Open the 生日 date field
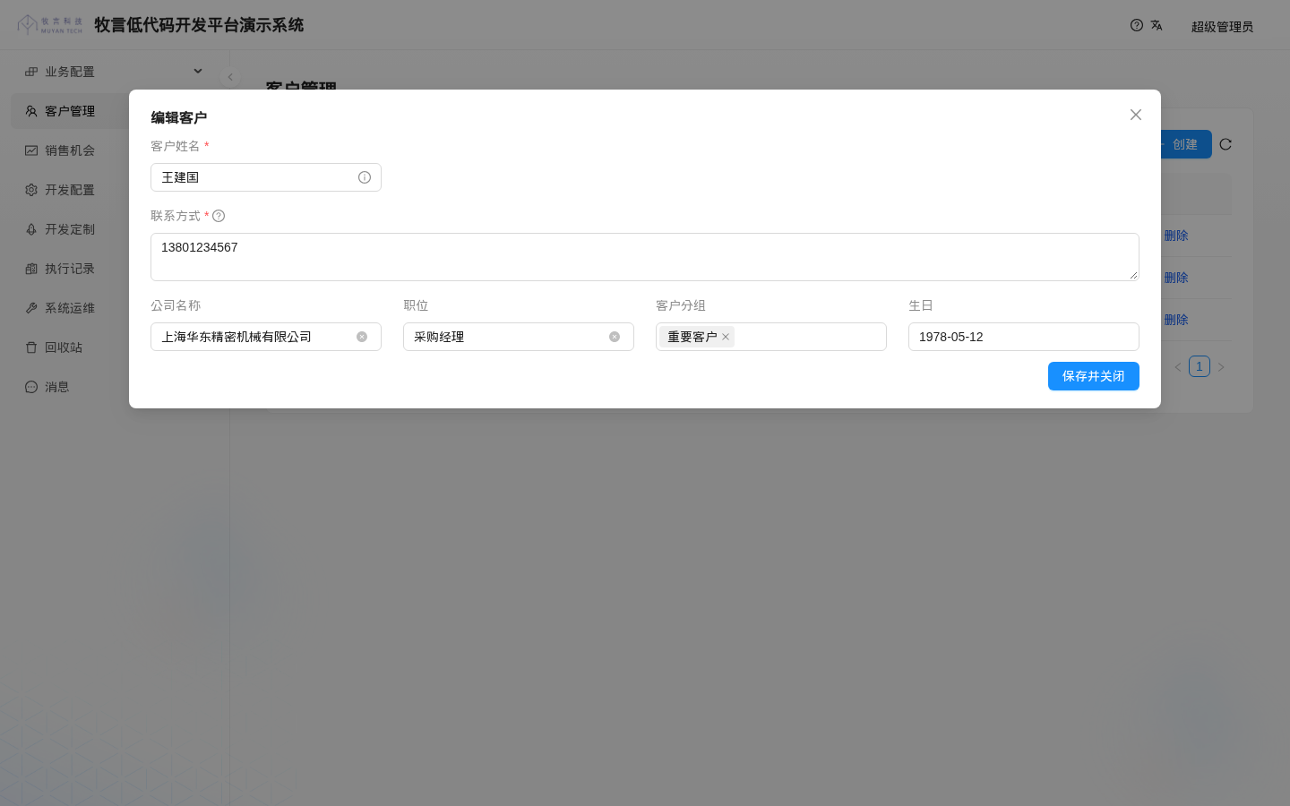 tap(1024, 337)
